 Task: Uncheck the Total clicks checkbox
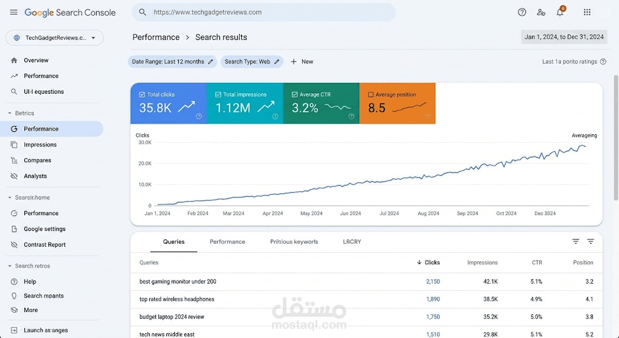pyautogui.click(x=142, y=95)
